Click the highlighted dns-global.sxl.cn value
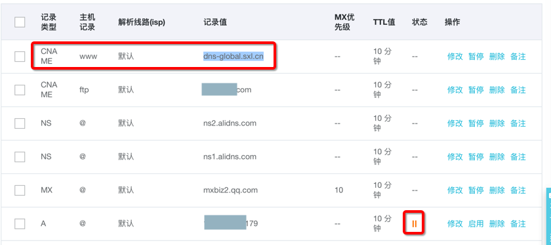The height and width of the screenshot is (245, 551). (234, 56)
